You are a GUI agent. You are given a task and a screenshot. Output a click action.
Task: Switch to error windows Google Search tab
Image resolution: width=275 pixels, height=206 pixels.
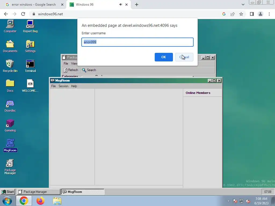(x=34, y=5)
